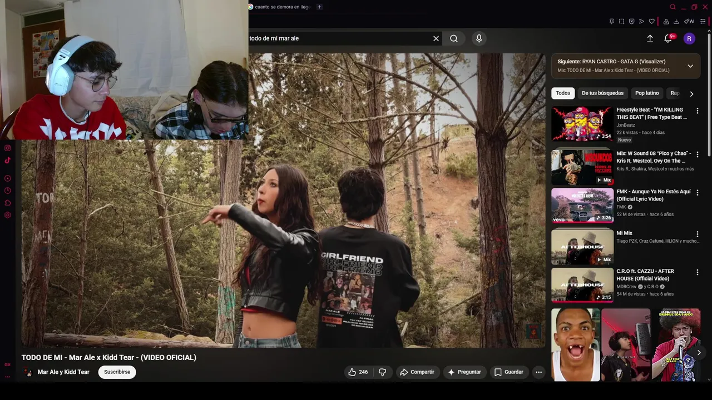Image resolution: width=712 pixels, height=400 pixels.
Task: Click the Compartir share button
Action: [417, 372]
